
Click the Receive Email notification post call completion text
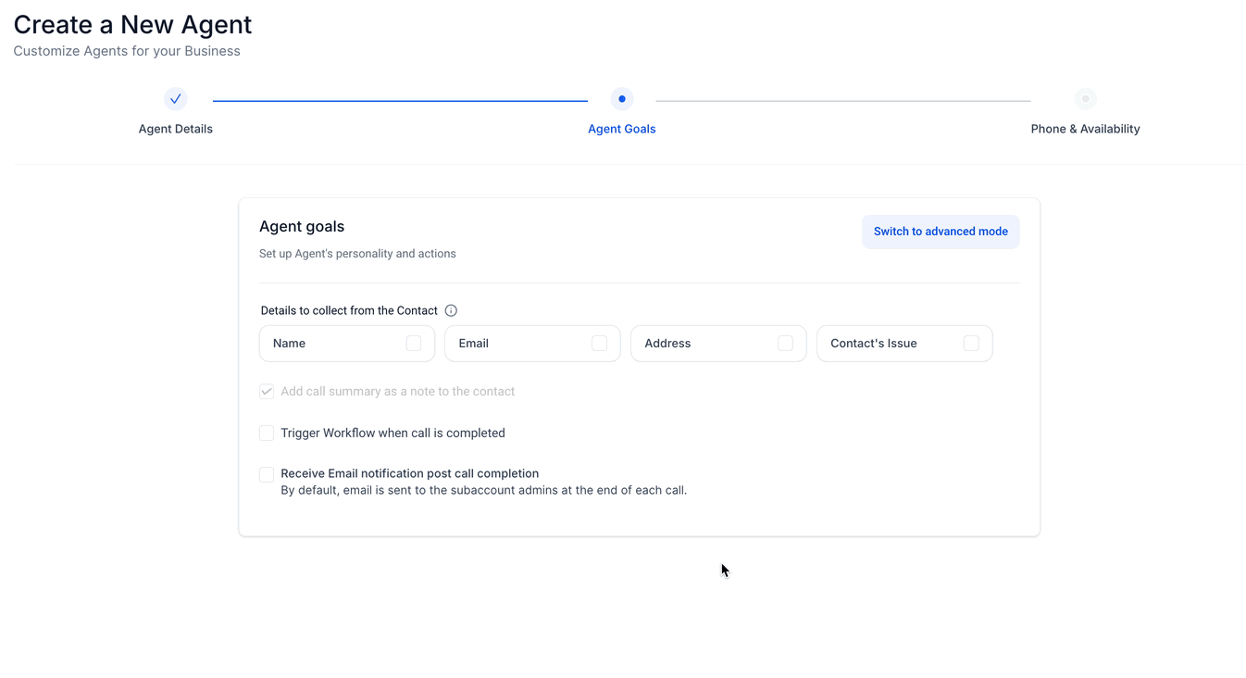[409, 473]
